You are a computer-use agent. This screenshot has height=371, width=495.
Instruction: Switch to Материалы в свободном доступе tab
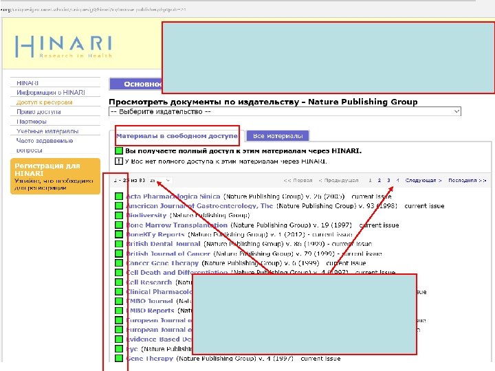point(177,136)
